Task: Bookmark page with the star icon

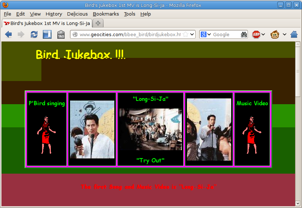Action: (x=185, y=34)
